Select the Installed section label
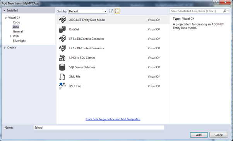The image size is (233, 141). click(x=12, y=10)
